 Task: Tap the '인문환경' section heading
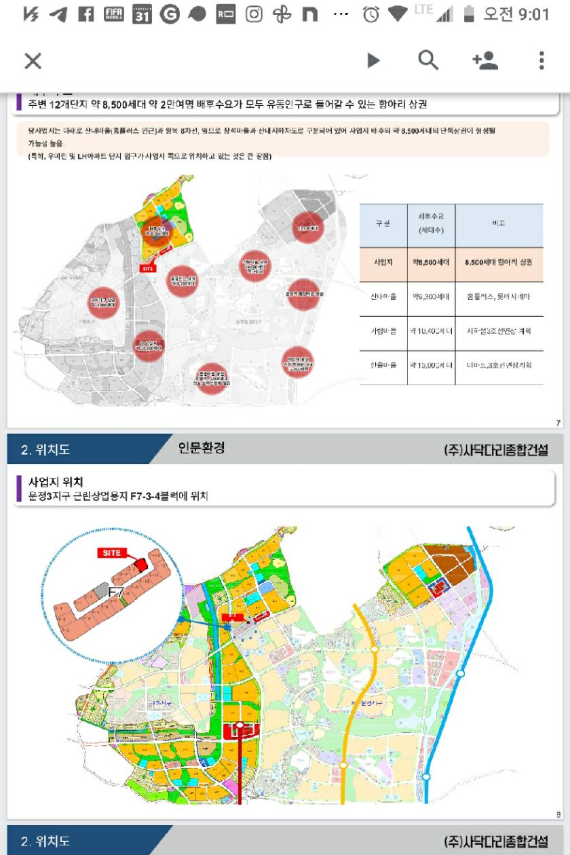[201, 448]
